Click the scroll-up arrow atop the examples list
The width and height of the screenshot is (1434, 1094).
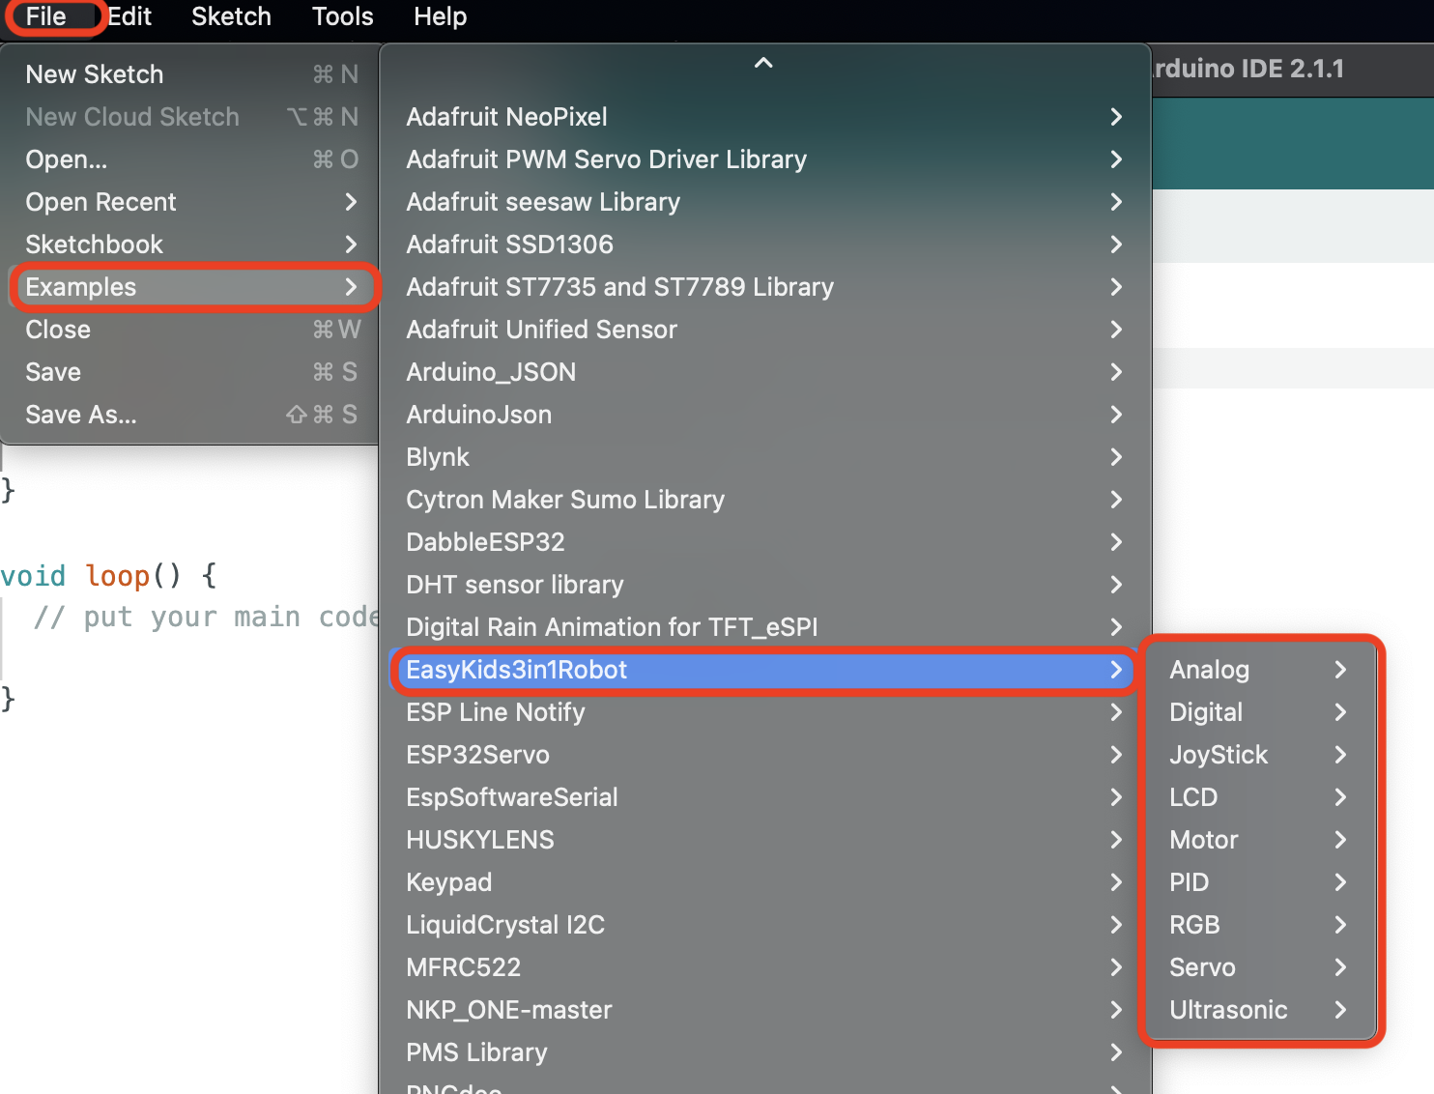762,62
